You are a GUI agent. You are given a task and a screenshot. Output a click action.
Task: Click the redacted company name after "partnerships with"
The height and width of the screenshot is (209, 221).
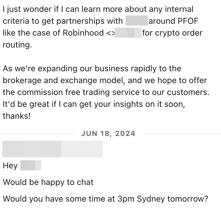pos(137,21)
